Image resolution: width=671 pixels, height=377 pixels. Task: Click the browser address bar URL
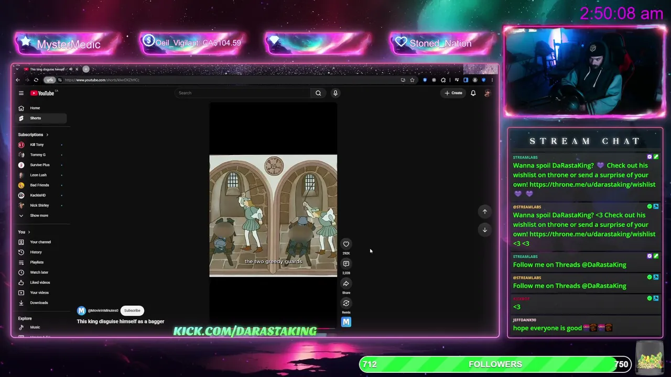click(102, 80)
